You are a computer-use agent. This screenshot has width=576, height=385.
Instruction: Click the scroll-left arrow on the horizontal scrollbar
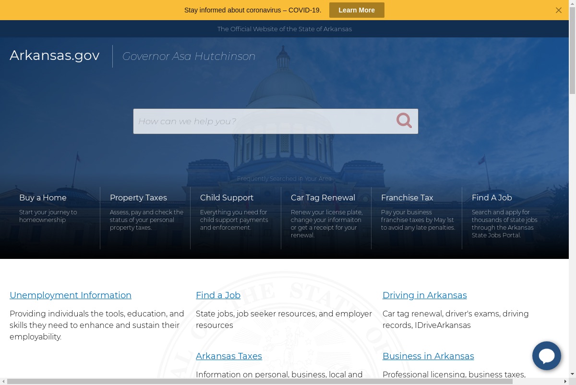tap(3, 382)
